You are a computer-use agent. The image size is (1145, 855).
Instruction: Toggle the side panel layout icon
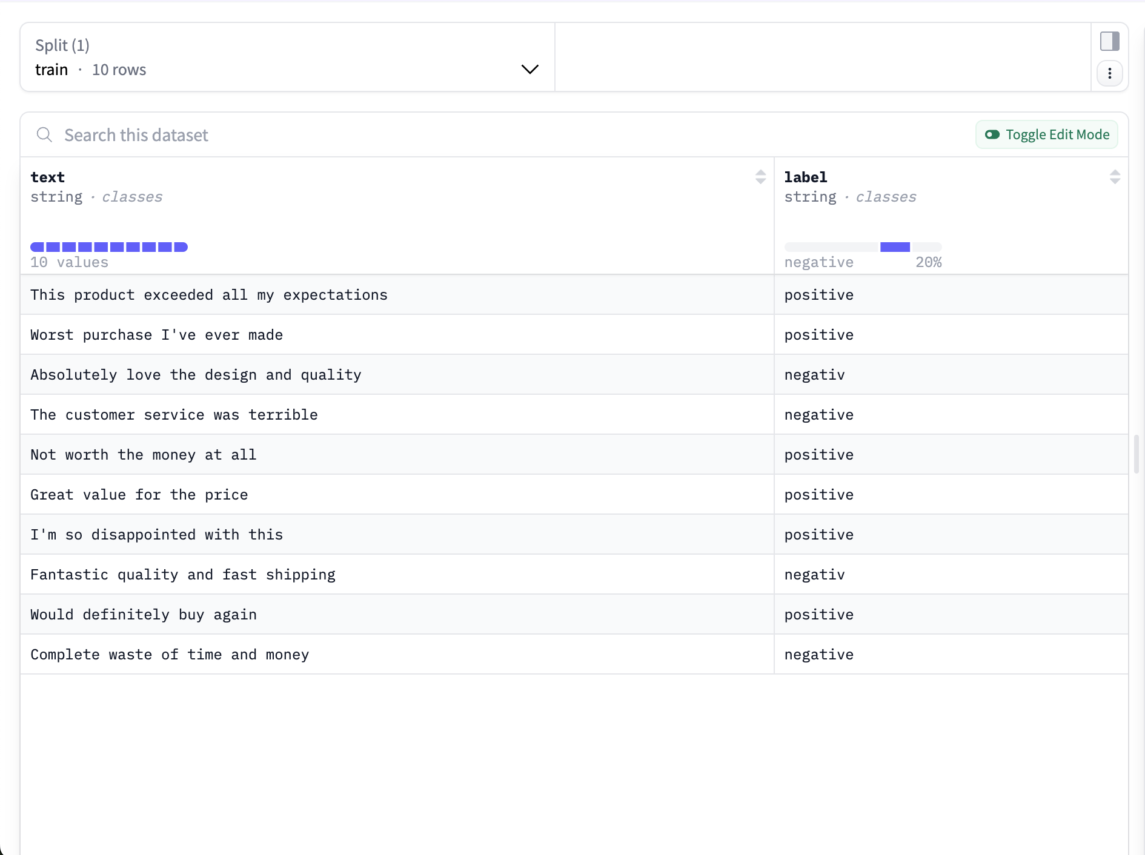point(1111,41)
